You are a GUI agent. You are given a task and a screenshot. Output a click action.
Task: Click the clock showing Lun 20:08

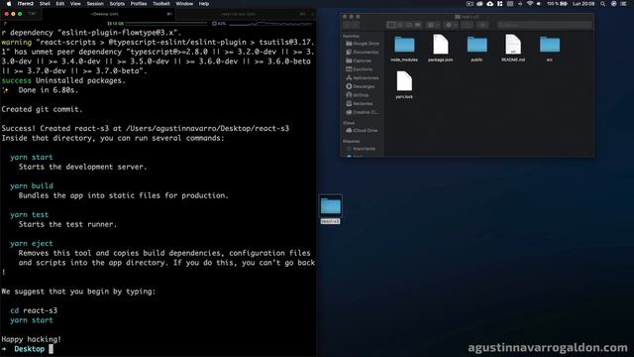[583, 4]
